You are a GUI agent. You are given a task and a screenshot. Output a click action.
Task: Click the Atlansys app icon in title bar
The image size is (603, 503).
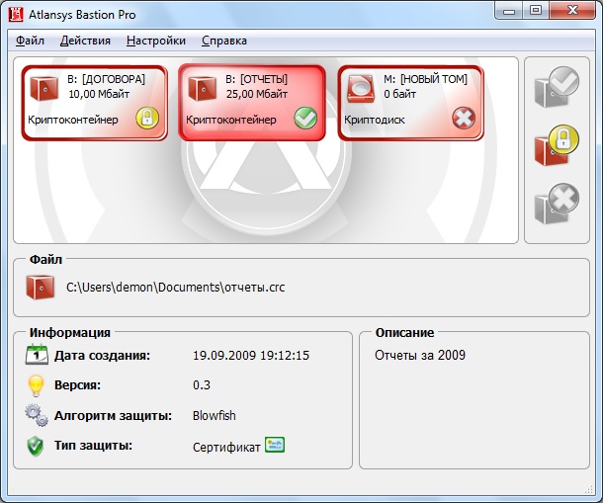pyautogui.click(x=16, y=13)
